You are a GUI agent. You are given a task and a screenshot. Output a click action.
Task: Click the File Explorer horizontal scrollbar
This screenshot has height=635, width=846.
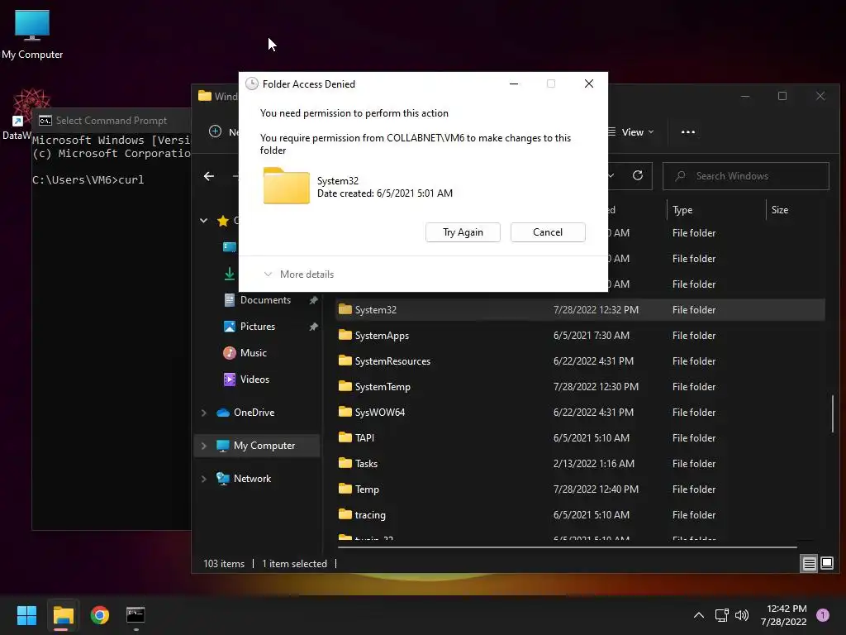(567, 547)
